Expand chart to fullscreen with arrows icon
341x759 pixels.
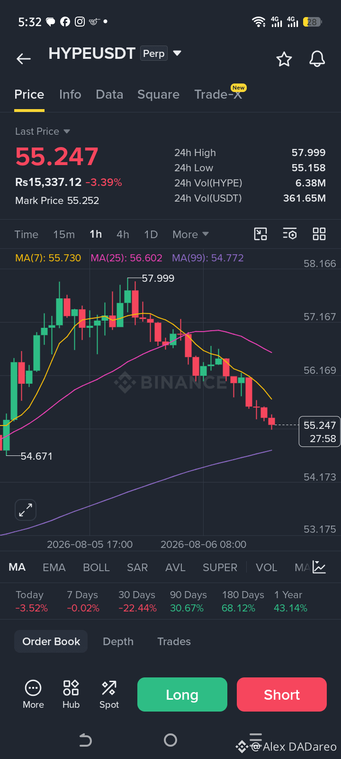click(x=26, y=510)
